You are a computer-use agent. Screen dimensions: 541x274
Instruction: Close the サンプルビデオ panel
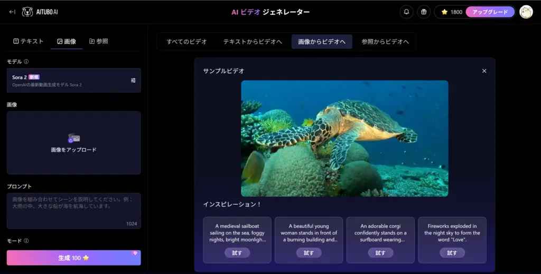pos(484,71)
